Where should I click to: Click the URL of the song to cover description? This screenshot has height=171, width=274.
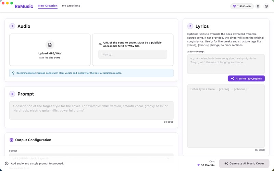[x=132, y=44]
